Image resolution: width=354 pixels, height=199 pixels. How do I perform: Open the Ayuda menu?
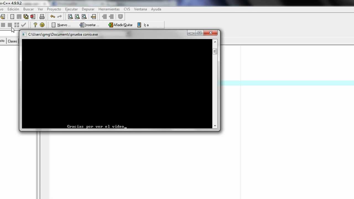pyautogui.click(x=156, y=9)
